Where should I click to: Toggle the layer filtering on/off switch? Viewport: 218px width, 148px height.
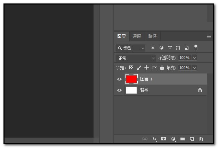click(196, 47)
